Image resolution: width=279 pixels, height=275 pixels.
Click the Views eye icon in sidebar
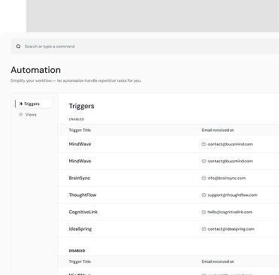click(x=20, y=114)
